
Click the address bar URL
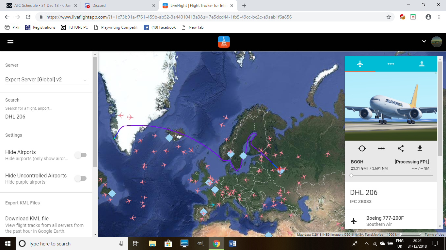(169, 17)
